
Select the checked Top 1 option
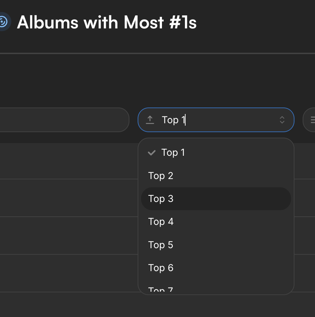[x=216, y=152]
